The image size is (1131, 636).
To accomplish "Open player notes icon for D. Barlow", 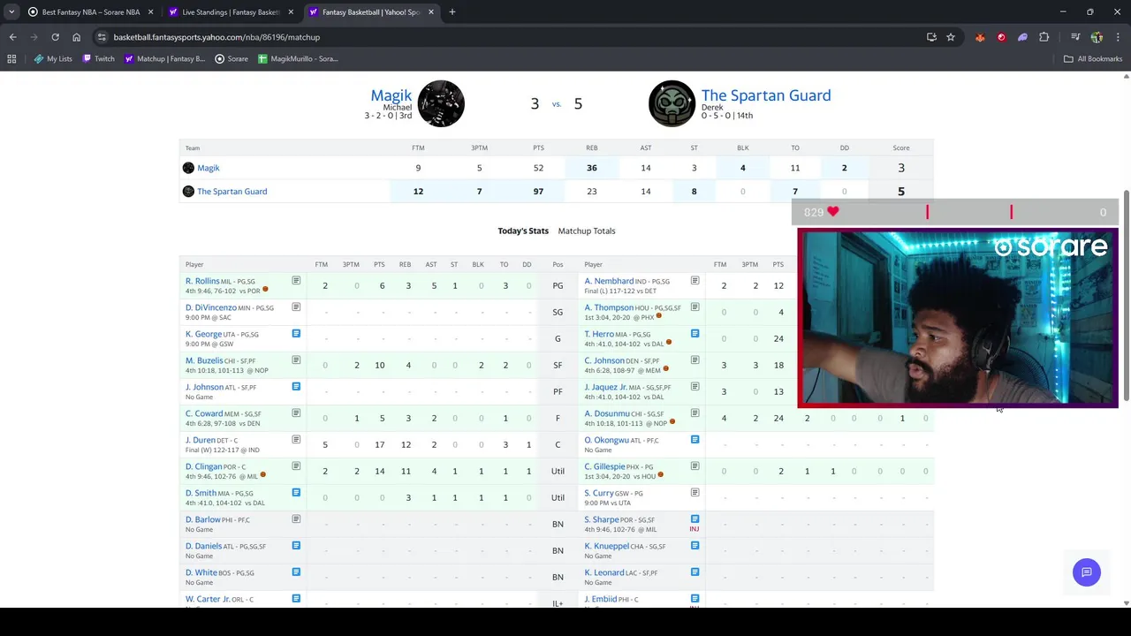I will tap(296, 519).
